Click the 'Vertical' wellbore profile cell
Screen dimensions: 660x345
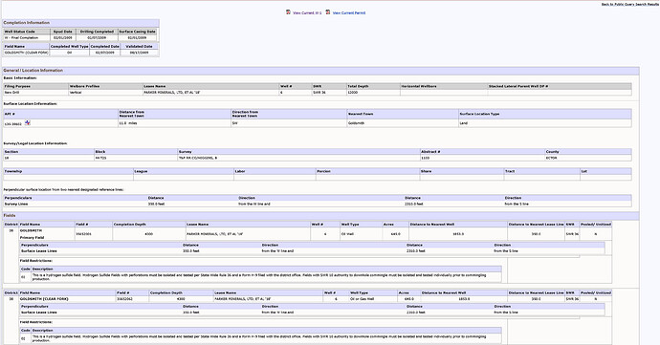[106, 92]
